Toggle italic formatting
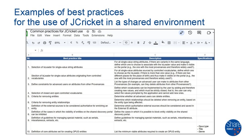The image size is (245, 138). [x=144, y=43]
